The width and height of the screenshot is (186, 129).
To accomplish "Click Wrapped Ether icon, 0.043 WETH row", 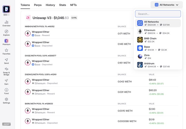I will click(x=28, y=82).
